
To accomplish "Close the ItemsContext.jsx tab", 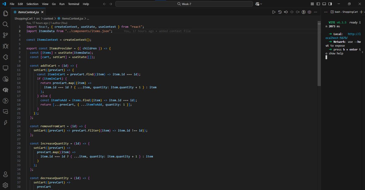I will click(x=42, y=12).
